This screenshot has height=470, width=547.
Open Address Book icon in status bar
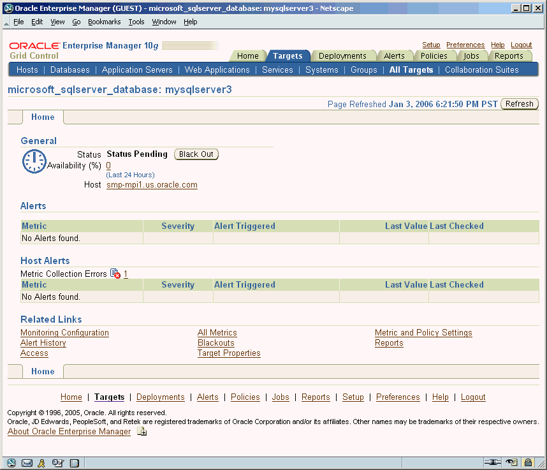(x=58, y=462)
